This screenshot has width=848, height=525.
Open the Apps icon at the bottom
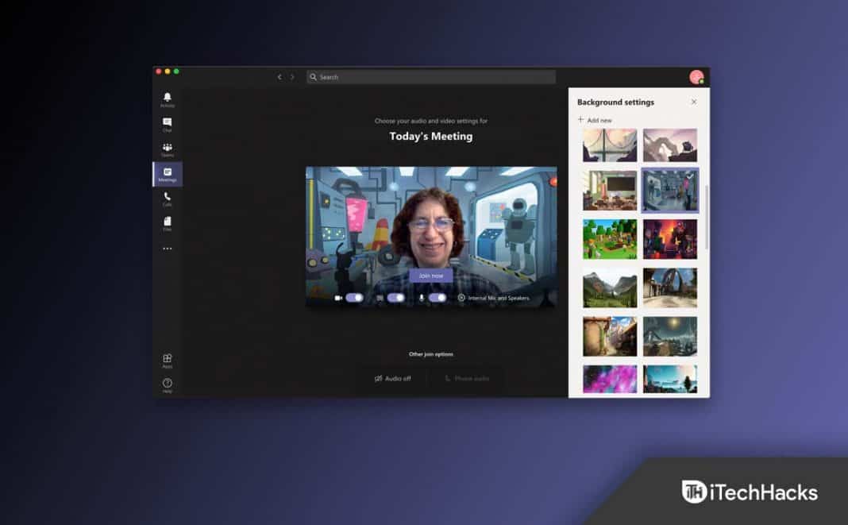168,359
